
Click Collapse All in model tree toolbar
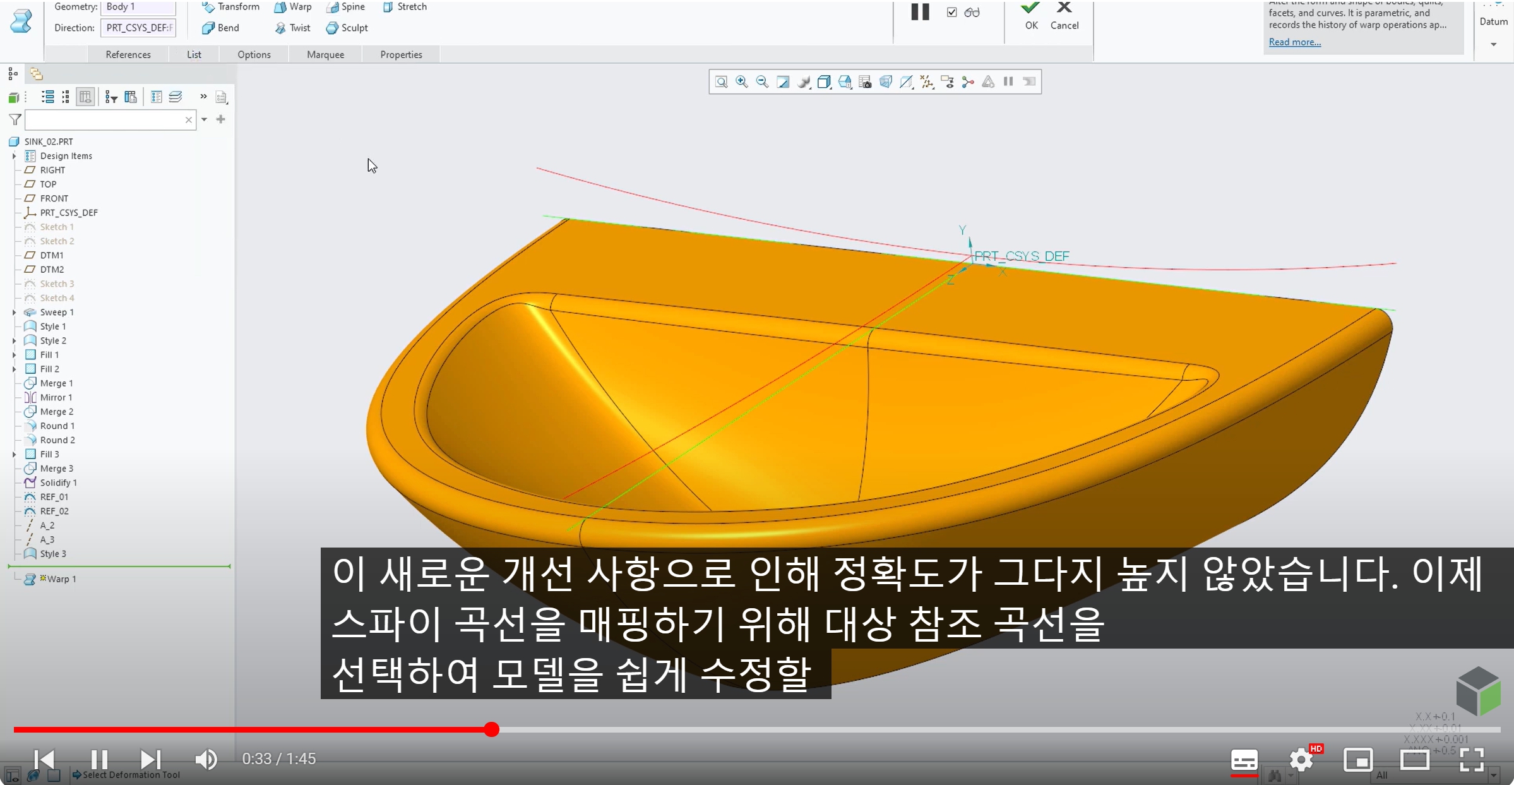coord(66,97)
